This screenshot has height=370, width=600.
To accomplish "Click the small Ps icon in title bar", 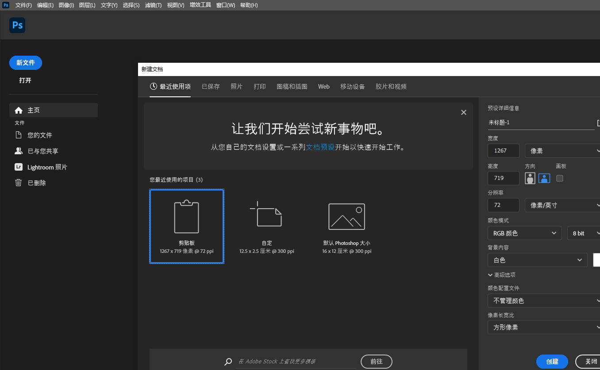I will click(6, 5).
